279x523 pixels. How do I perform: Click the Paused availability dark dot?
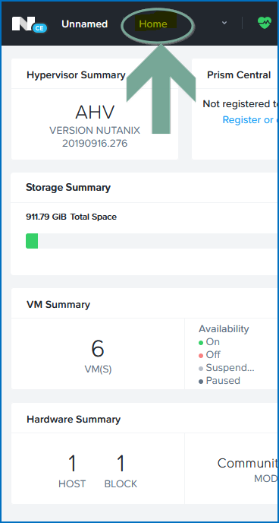click(x=201, y=382)
